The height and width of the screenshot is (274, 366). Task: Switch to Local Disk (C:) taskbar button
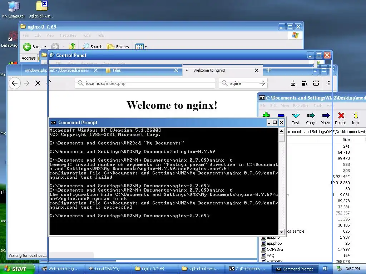point(107,269)
